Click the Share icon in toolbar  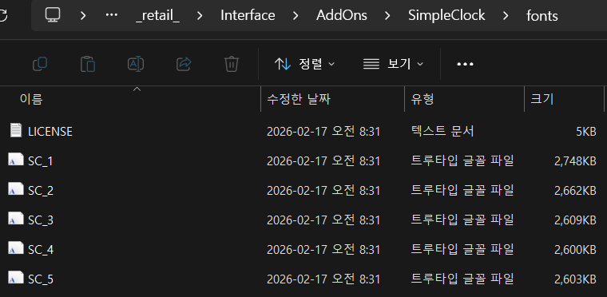(x=184, y=64)
